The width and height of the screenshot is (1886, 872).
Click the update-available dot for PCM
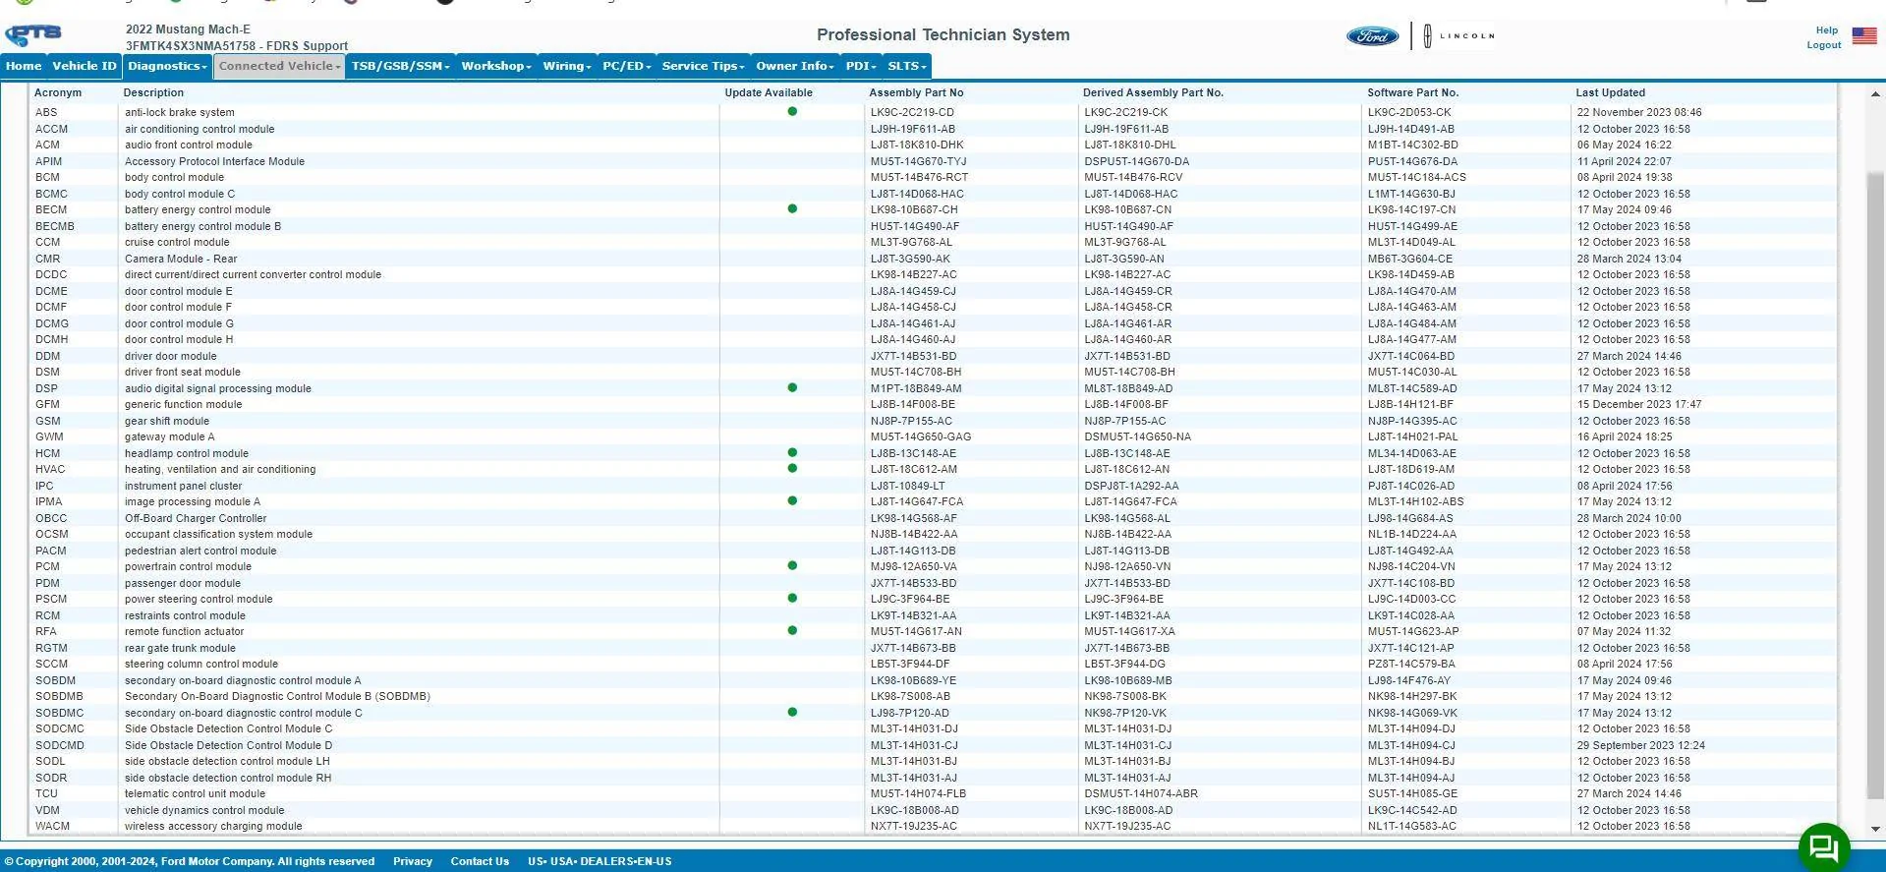point(792,565)
